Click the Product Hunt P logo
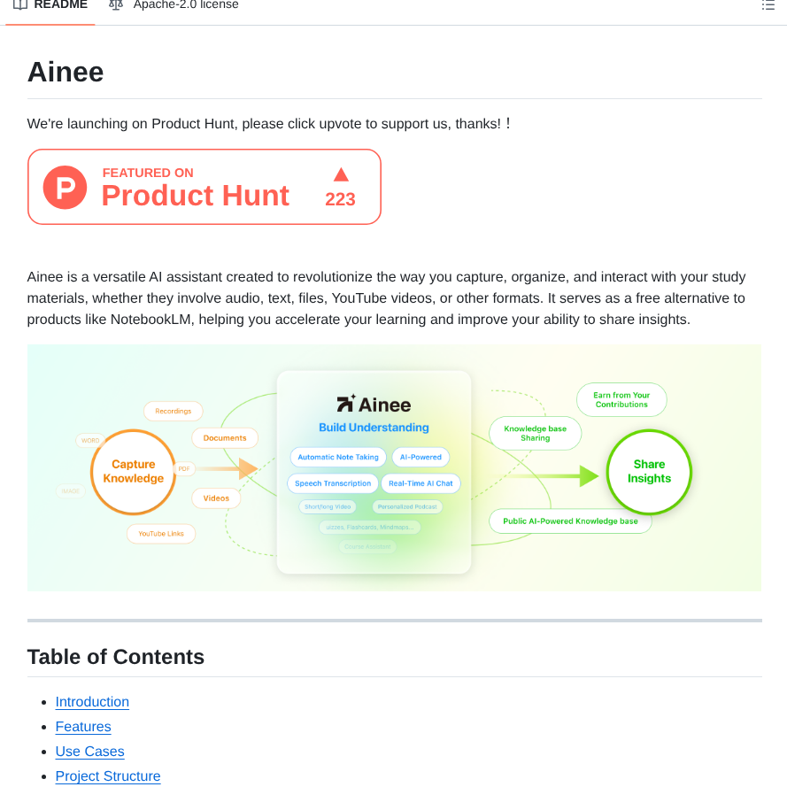787x787 pixels. (x=66, y=187)
